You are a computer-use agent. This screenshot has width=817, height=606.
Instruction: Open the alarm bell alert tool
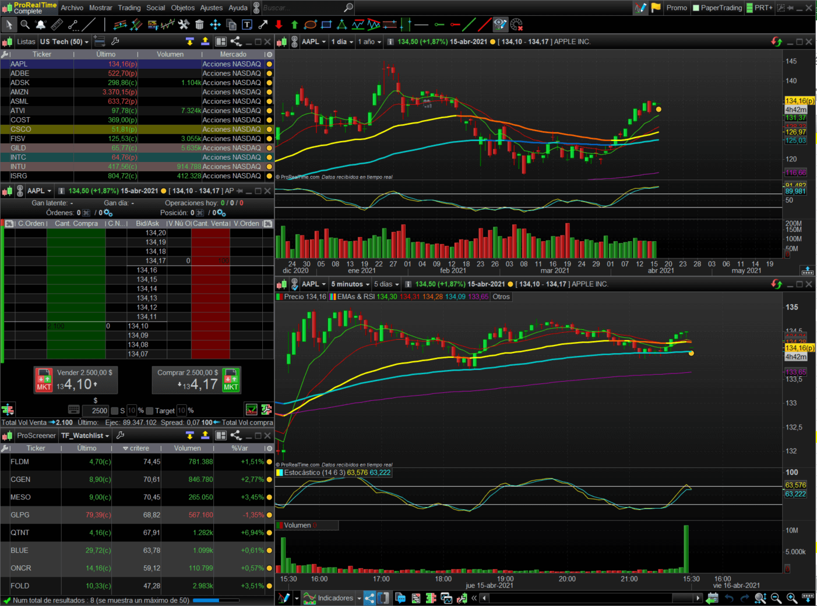point(41,24)
